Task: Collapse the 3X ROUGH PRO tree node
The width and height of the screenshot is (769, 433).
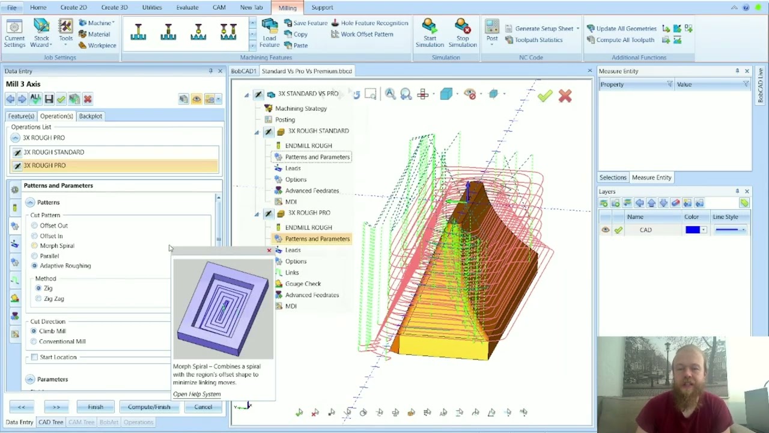Action: 257,213
